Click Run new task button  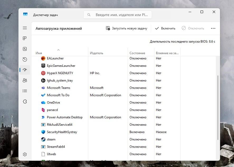click(x=126, y=28)
